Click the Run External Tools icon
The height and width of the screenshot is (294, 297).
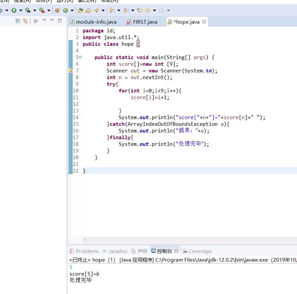(x=42, y=10)
